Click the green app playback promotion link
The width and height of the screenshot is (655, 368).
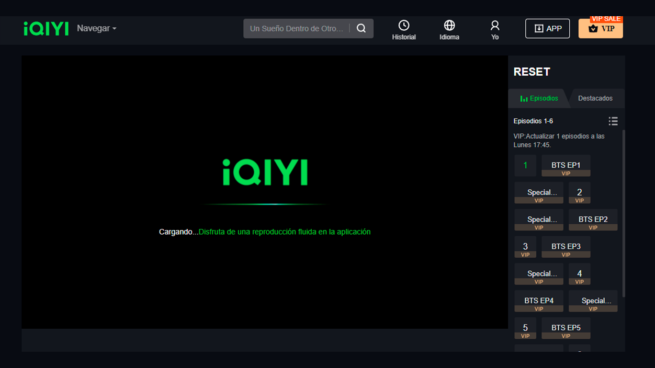[x=285, y=232]
